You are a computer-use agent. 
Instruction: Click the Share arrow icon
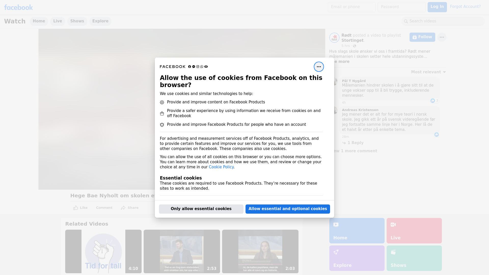[123, 208]
